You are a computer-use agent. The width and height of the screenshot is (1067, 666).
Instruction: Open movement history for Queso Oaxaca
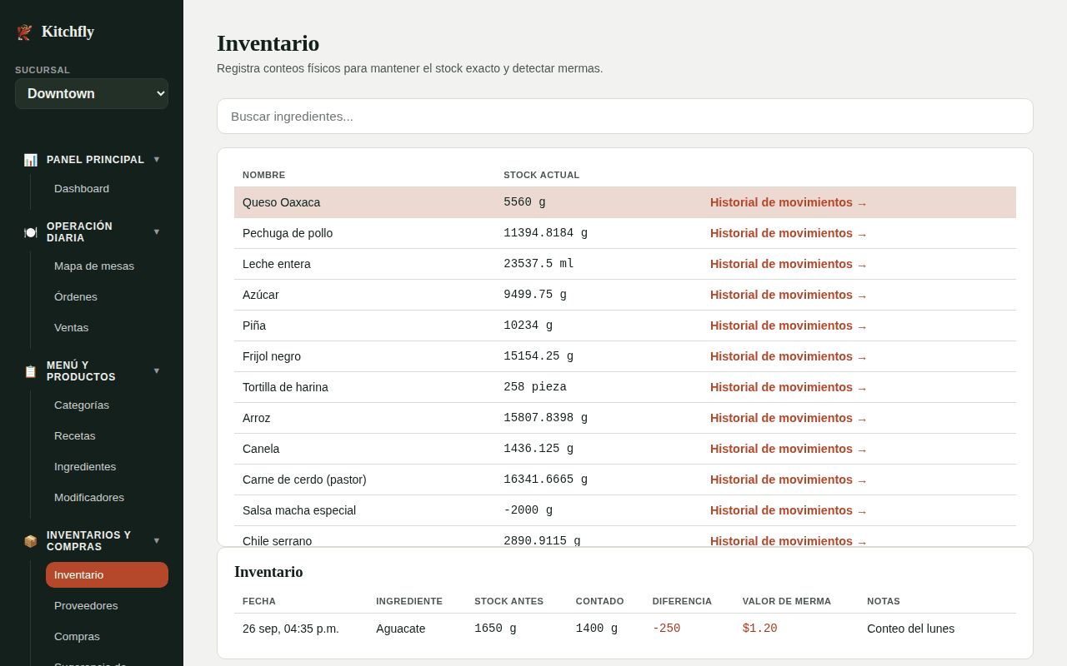789,202
